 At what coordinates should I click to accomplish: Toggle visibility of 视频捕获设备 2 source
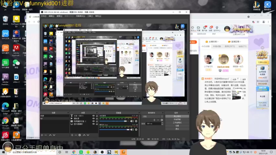click(x=93, y=121)
